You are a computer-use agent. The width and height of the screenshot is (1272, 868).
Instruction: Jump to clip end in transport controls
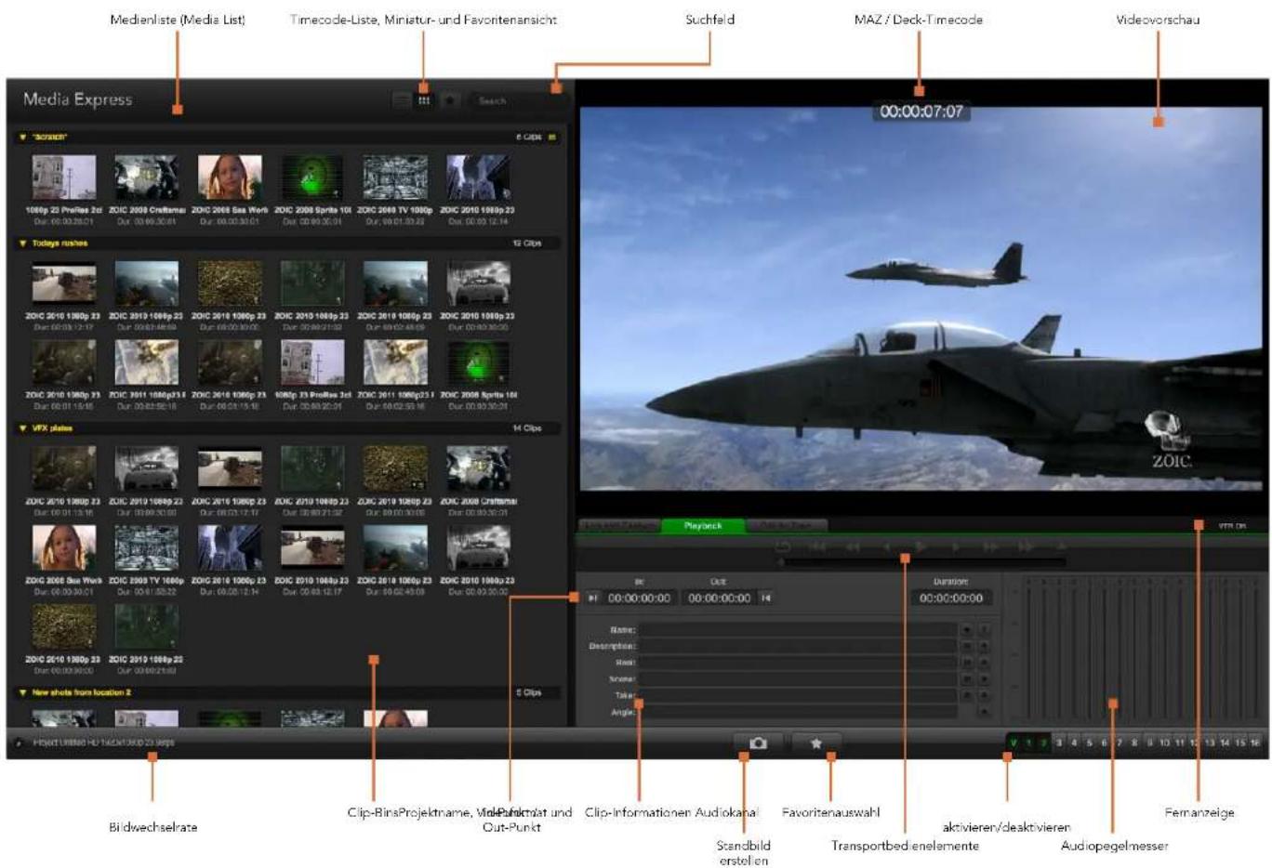coord(1025,546)
